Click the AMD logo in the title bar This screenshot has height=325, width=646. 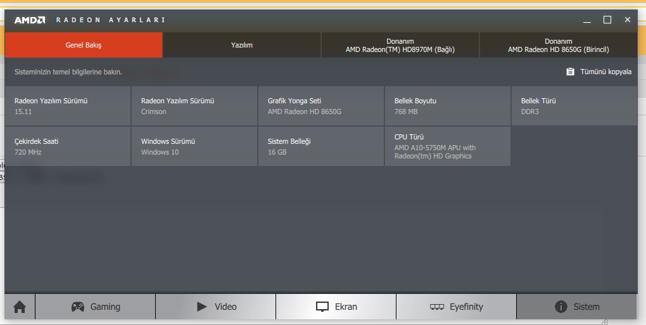click(30, 20)
